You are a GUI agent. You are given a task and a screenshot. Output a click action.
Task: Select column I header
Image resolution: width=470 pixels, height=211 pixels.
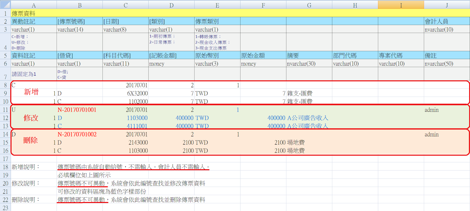(401, 5)
